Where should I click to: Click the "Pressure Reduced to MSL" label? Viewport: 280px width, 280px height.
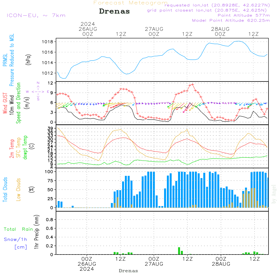pyautogui.click(x=11, y=60)
